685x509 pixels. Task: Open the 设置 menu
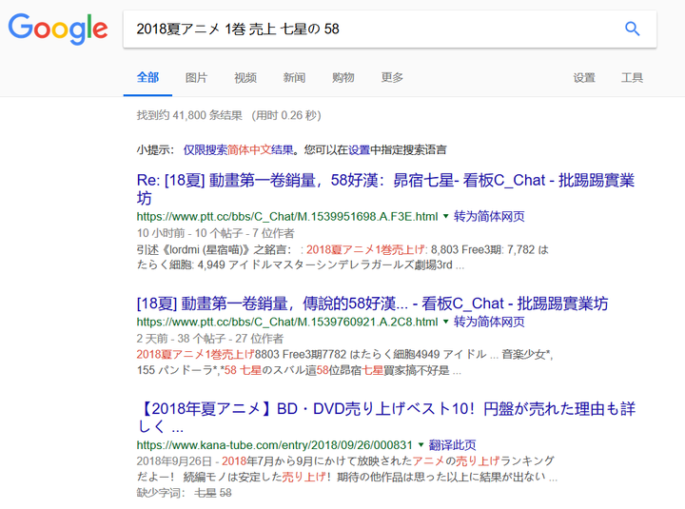click(584, 78)
